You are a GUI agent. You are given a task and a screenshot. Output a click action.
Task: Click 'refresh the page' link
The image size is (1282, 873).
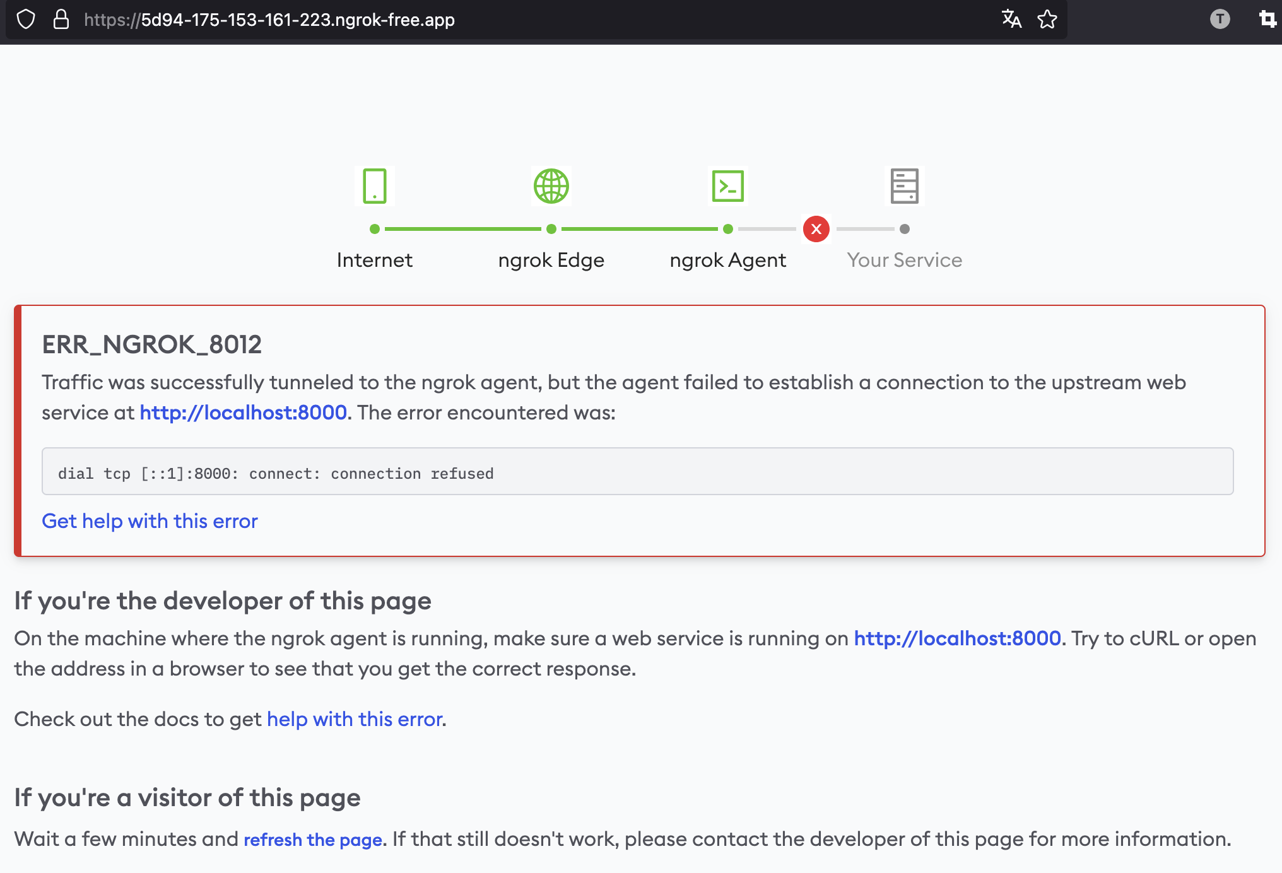click(313, 840)
